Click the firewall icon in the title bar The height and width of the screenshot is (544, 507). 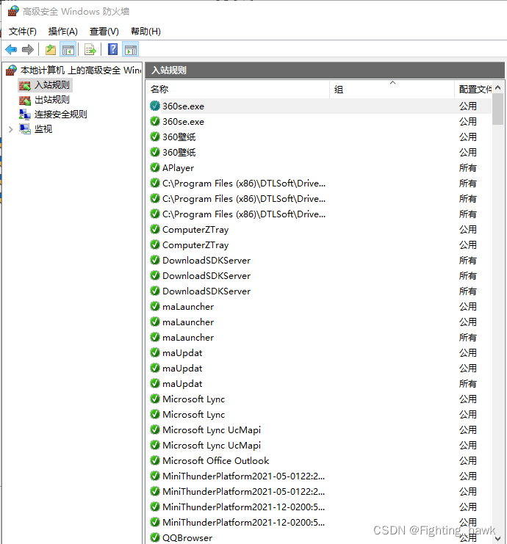pyautogui.click(x=13, y=11)
